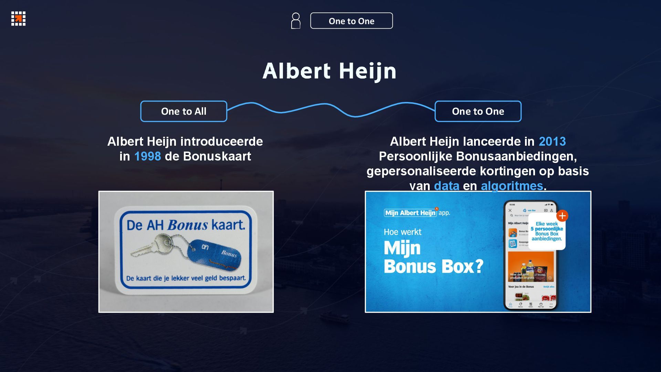Click the highlighted year 2013
This screenshot has height=372, width=661.
pos(552,141)
